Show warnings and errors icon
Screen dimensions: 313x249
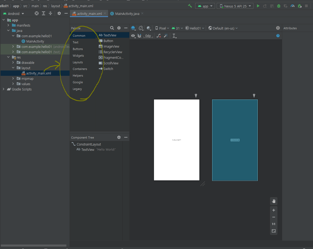(278, 28)
